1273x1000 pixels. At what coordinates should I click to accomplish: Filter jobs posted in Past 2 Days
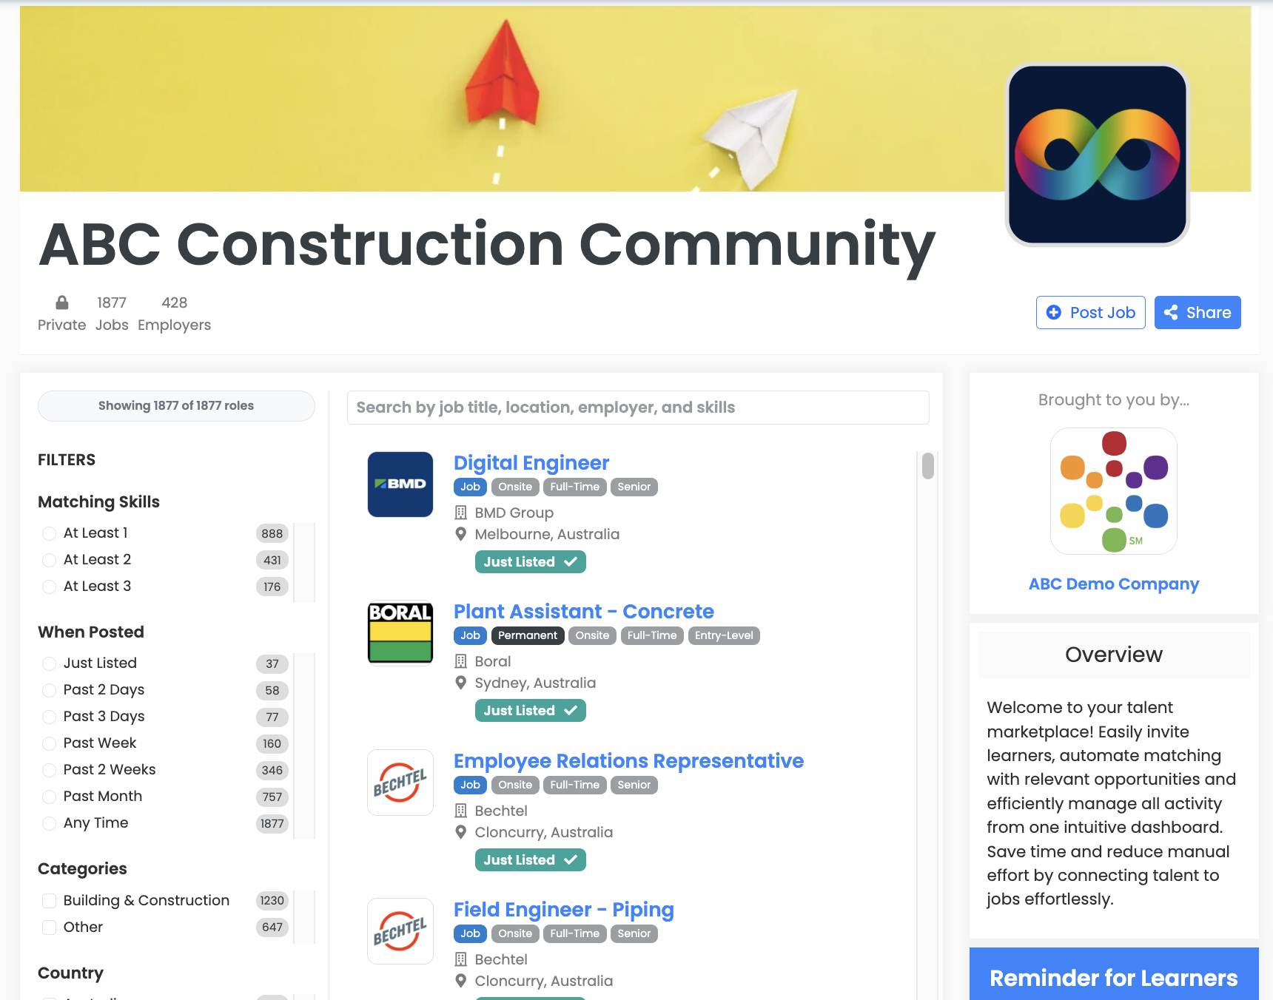coord(50,690)
